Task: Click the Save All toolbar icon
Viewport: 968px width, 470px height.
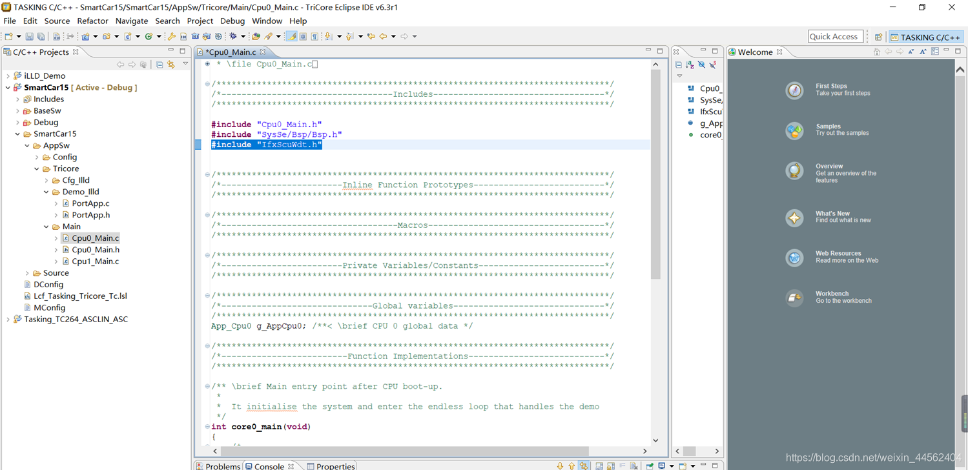Action: click(x=41, y=37)
